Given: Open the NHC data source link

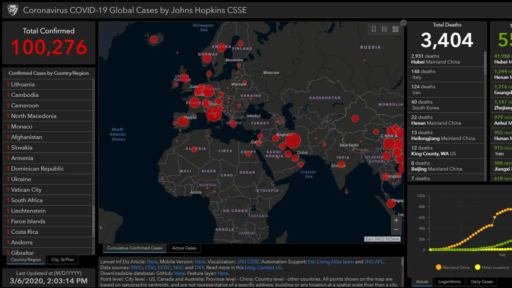Looking at the screenshot, I should [179, 268].
